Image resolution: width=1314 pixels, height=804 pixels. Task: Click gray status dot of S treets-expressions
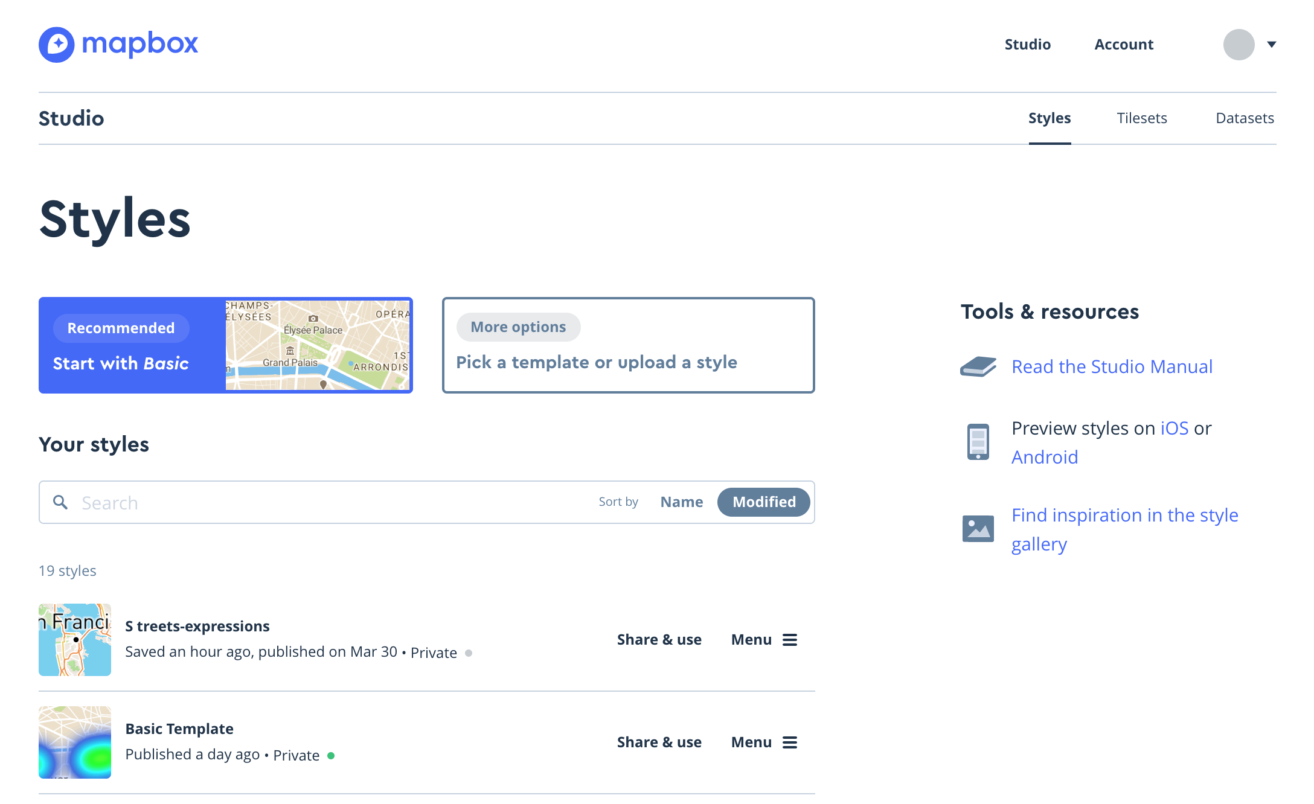469,653
